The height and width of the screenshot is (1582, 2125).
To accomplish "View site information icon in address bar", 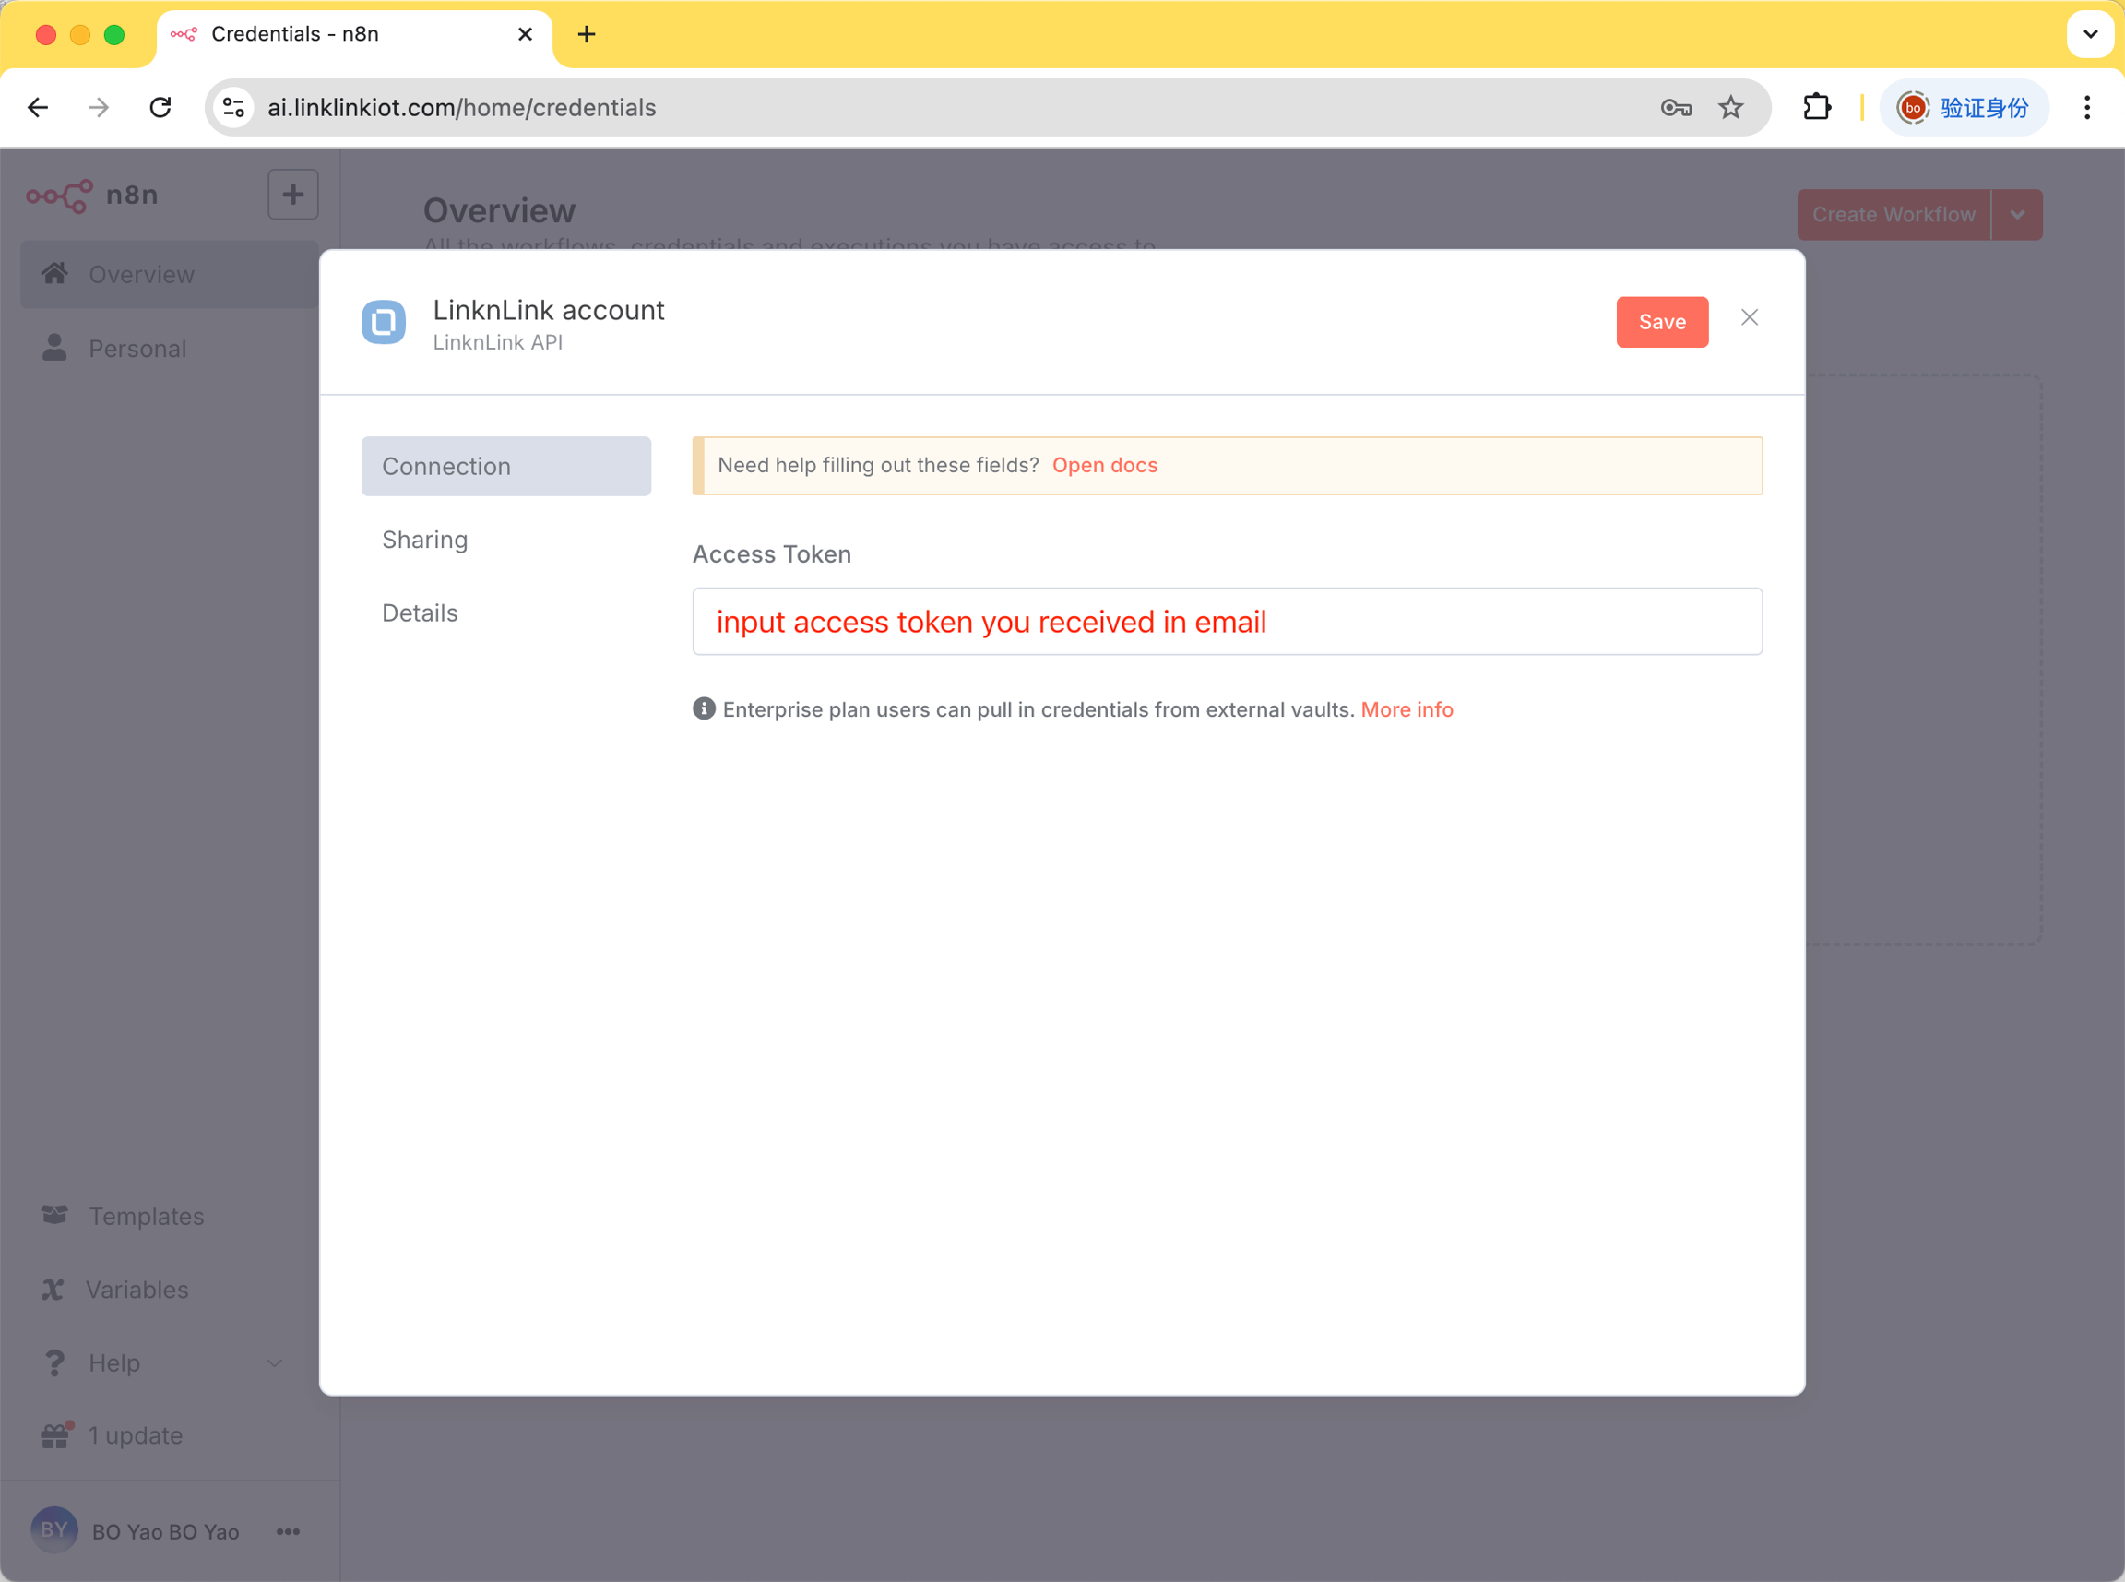I will [x=233, y=107].
